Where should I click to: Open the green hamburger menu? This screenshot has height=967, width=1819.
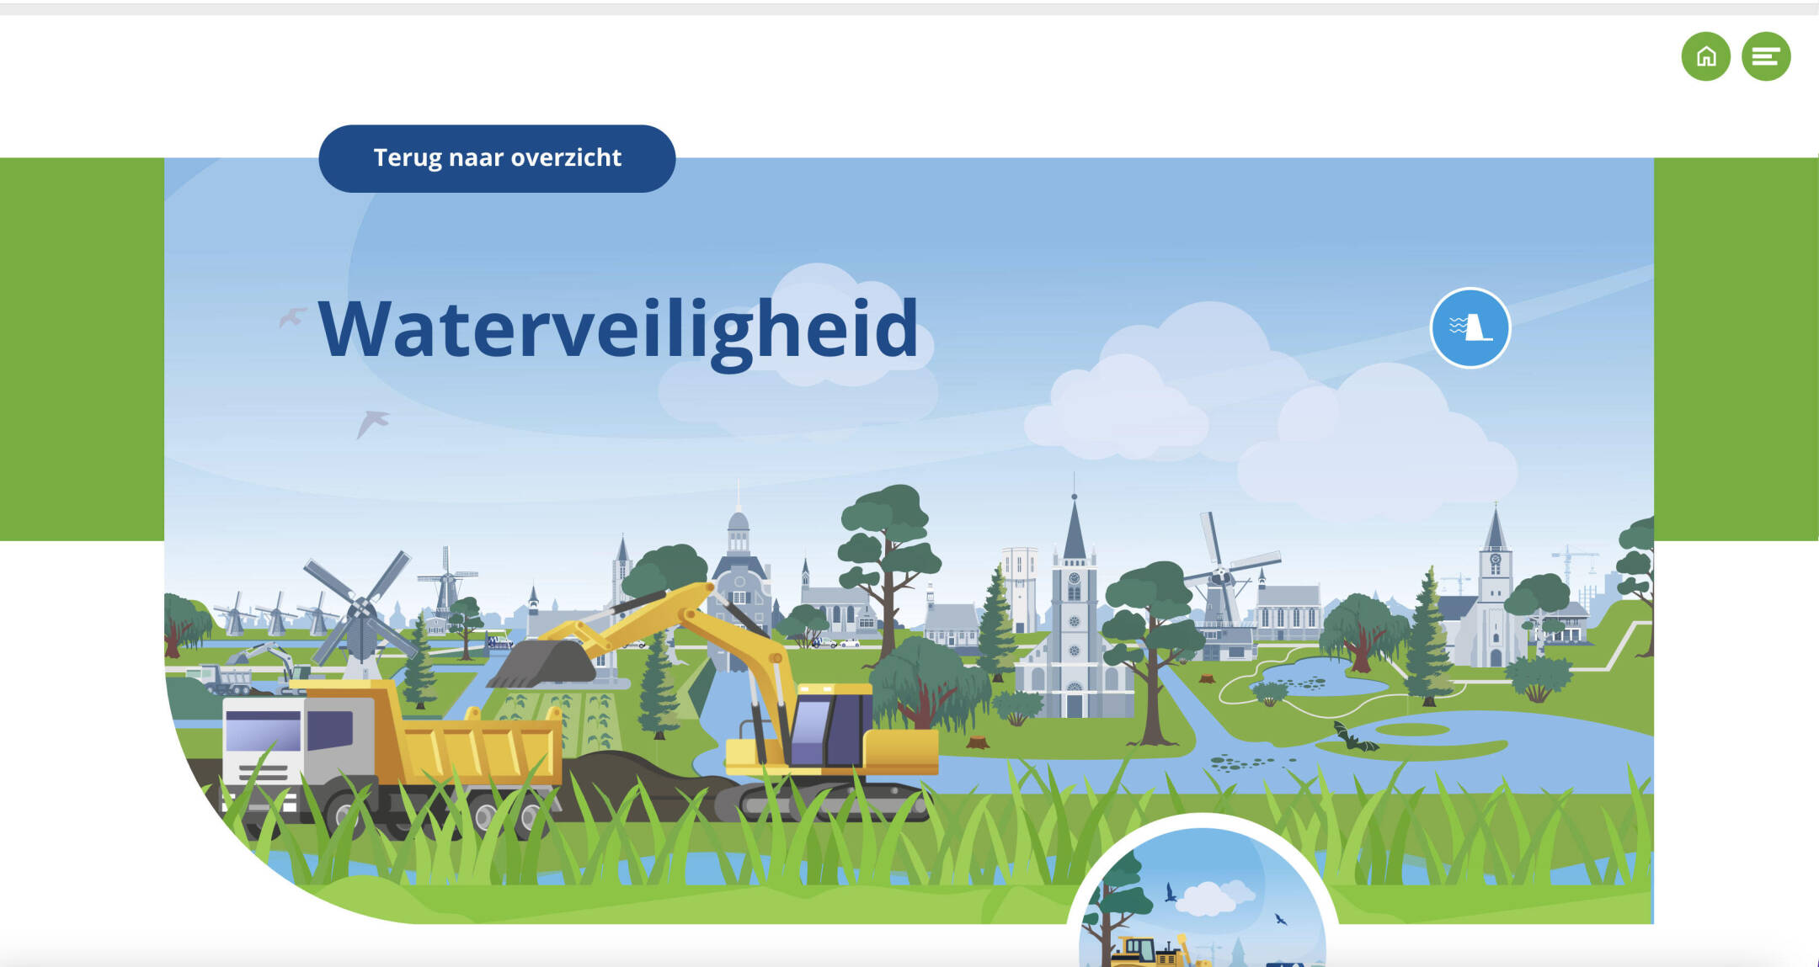click(1766, 56)
